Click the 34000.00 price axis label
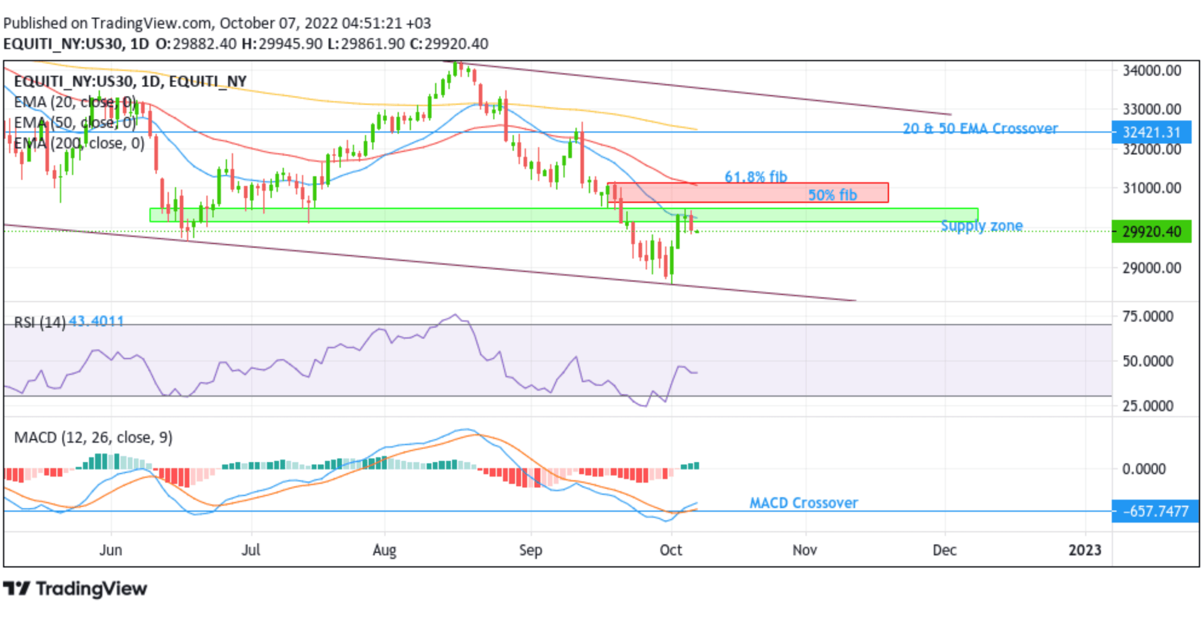 1152,71
